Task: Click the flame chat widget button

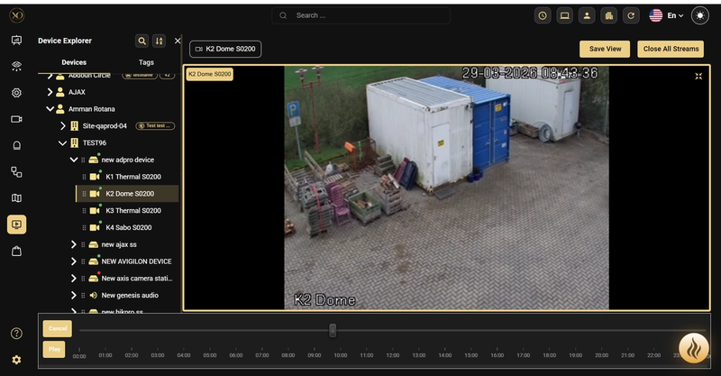Action: point(693,348)
